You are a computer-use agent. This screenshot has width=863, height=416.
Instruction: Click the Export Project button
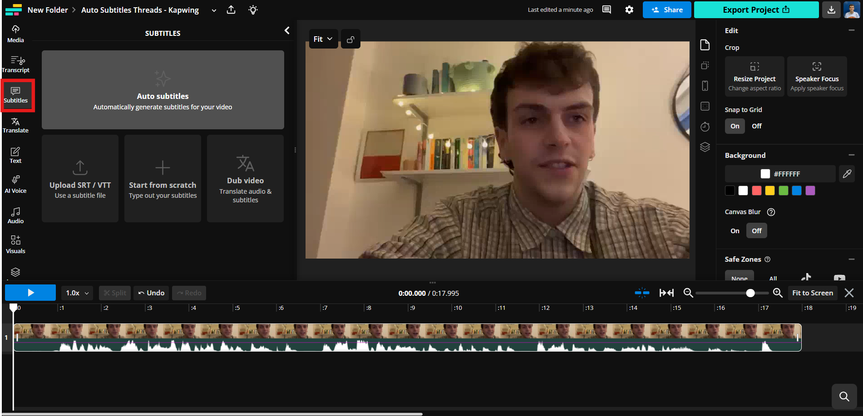(x=756, y=10)
